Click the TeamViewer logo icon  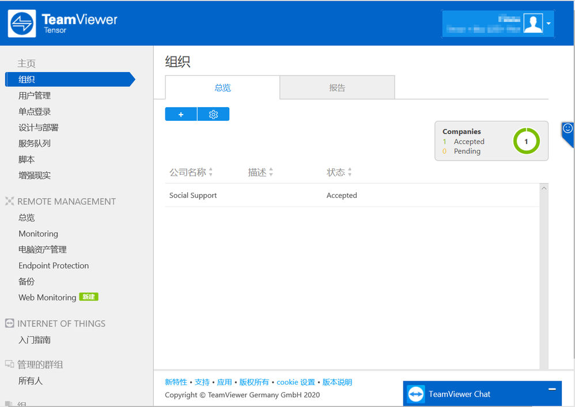point(22,24)
